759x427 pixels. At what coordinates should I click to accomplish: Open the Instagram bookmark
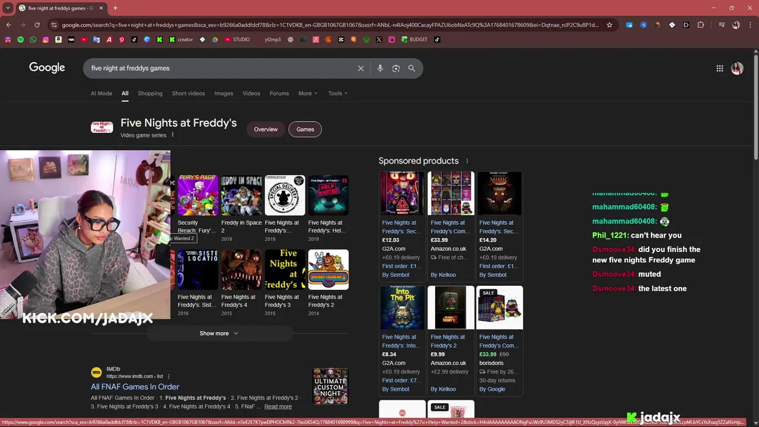pos(46,40)
